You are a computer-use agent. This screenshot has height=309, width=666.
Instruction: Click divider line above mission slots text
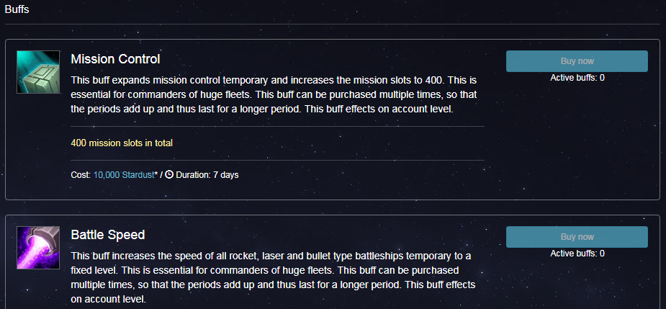pyautogui.click(x=277, y=126)
